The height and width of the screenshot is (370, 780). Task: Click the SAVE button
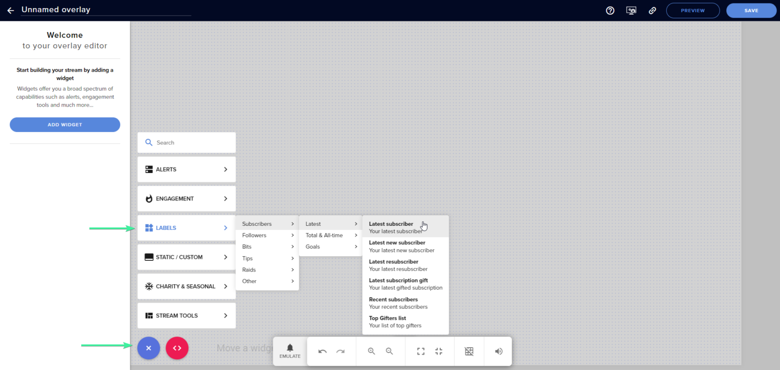751,10
